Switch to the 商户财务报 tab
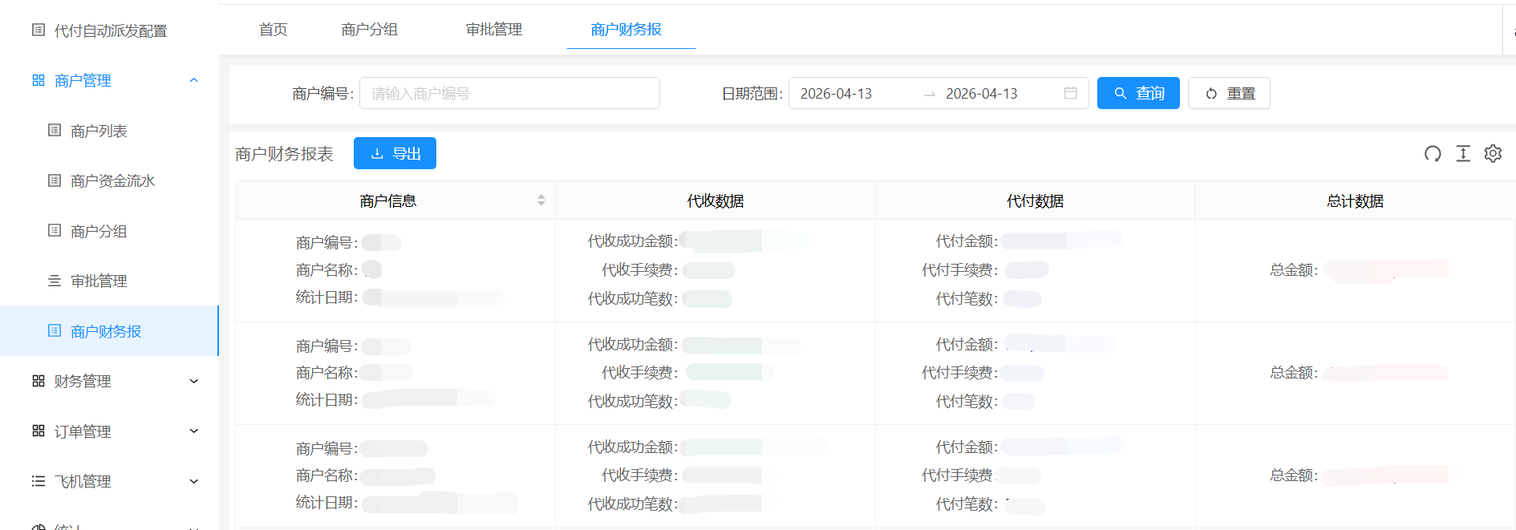1516x530 pixels. pyautogui.click(x=626, y=30)
